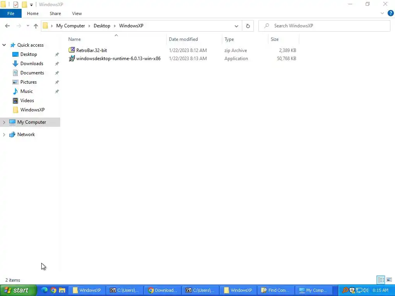Click the '50,768 KB' size cell
Image resolution: width=395 pixels, height=296 pixels.
point(287,59)
